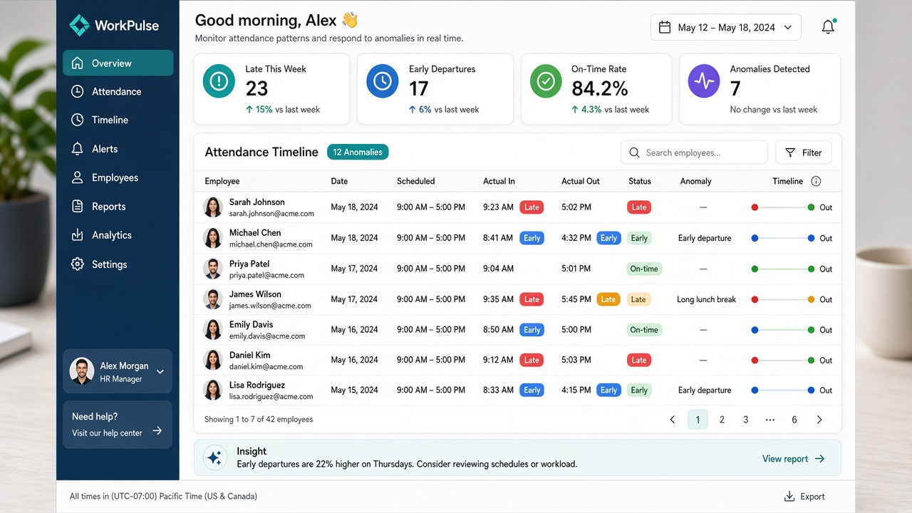Click Visit our help center link
912x513 pixels.
107,433
